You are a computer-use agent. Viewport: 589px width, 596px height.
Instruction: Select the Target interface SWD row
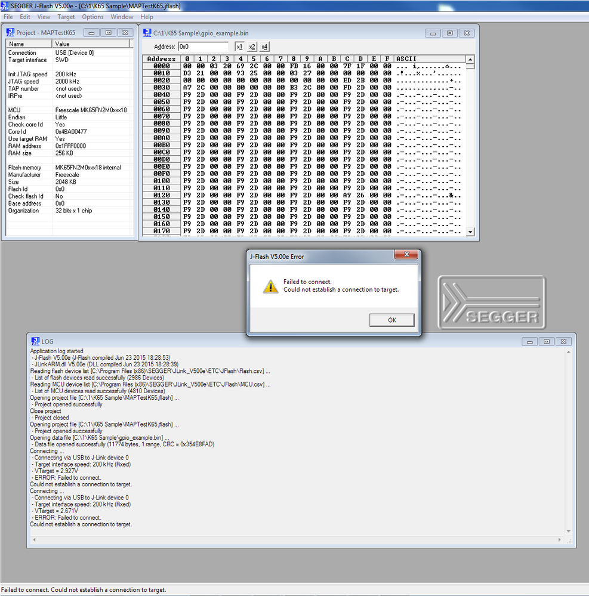point(69,60)
